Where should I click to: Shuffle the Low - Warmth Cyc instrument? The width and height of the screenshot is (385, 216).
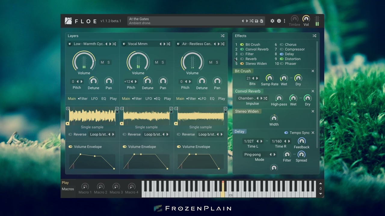114,44
